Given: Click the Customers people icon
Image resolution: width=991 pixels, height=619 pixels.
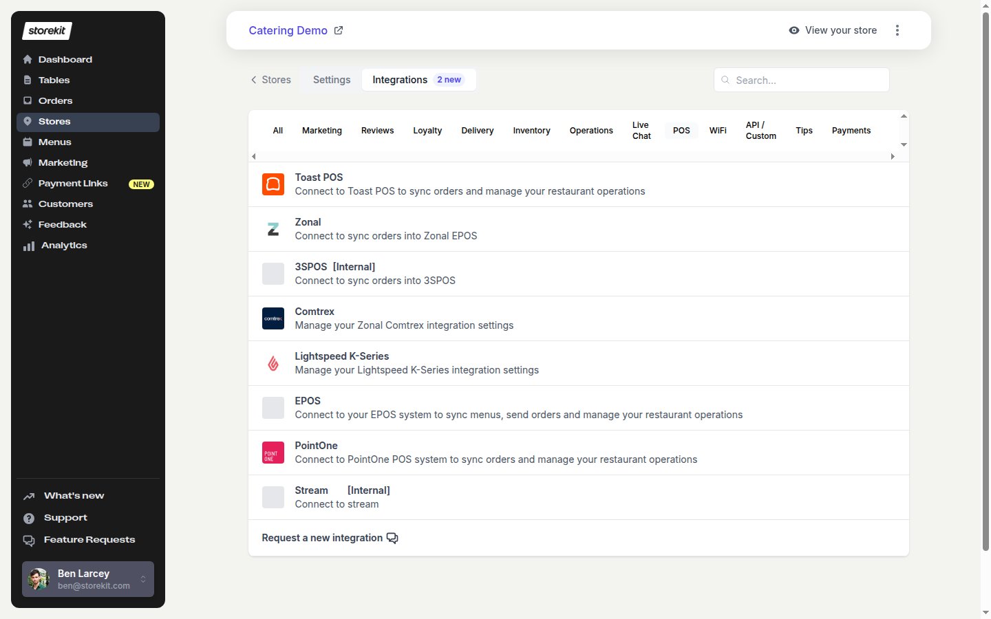Looking at the screenshot, I should [x=28, y=204].
